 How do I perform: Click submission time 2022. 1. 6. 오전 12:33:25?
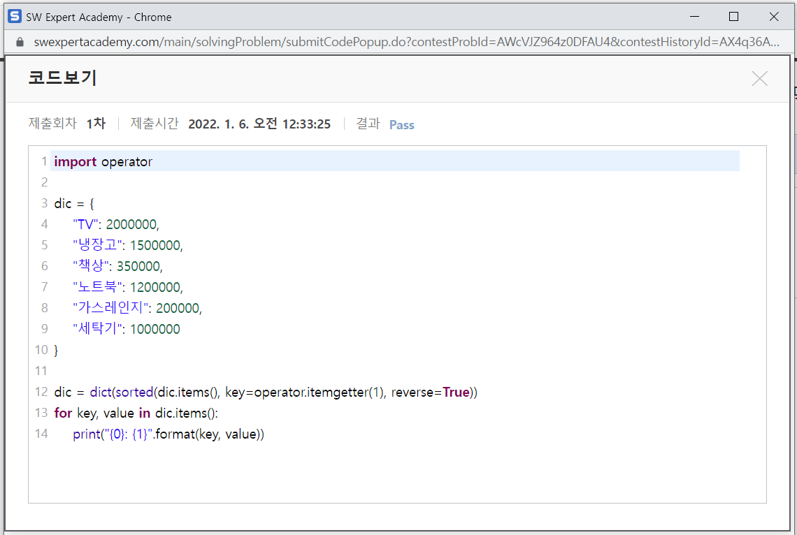(x=259, y=124)
